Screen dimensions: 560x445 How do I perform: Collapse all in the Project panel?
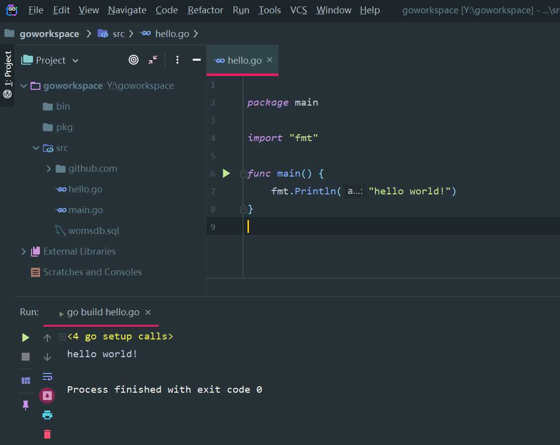153,60
